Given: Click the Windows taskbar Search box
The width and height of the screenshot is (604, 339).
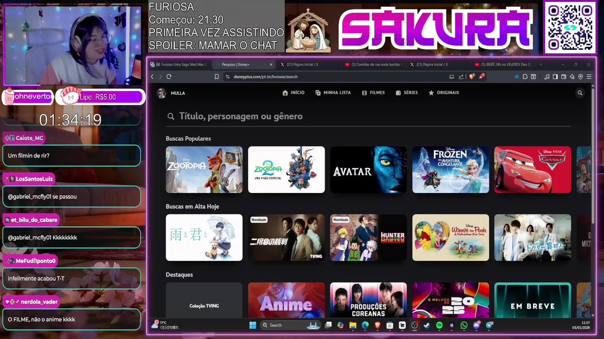Looking at the screenshot, I should (291, 325).
